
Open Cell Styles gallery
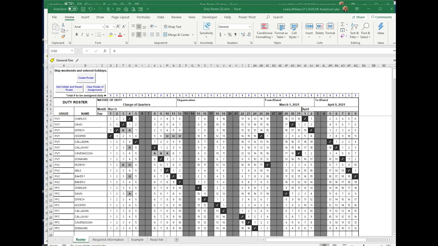pos(294,31)
